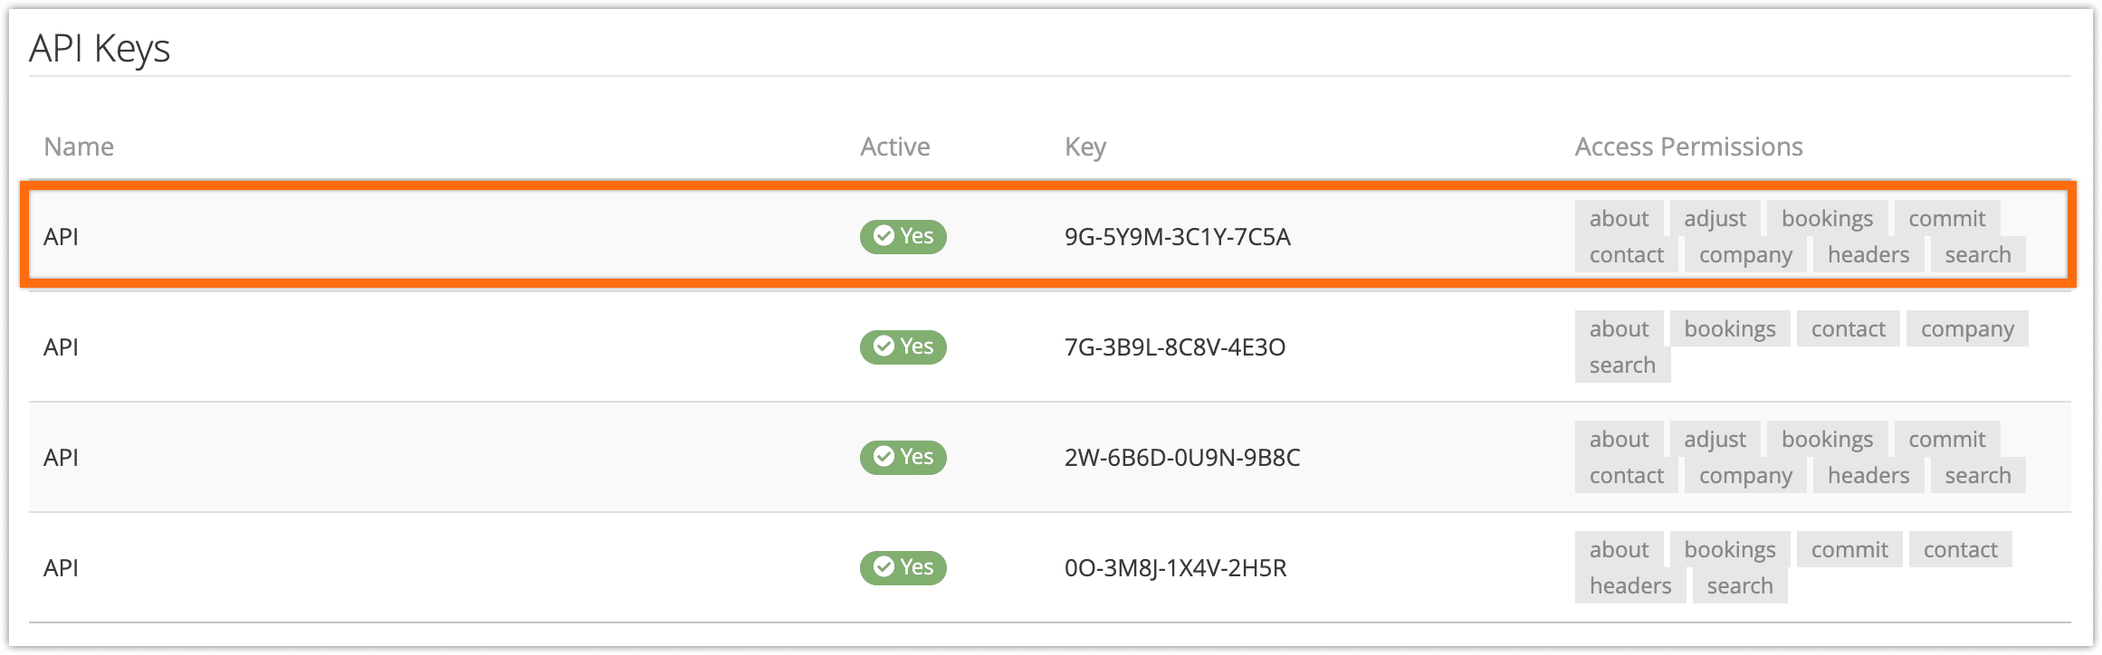The width and height of the screenshot is (2102, 655).
Task: Click the Yes badge for key 2W-6B6D-0U9N-9B8C
Action: (x=903, y=458)
